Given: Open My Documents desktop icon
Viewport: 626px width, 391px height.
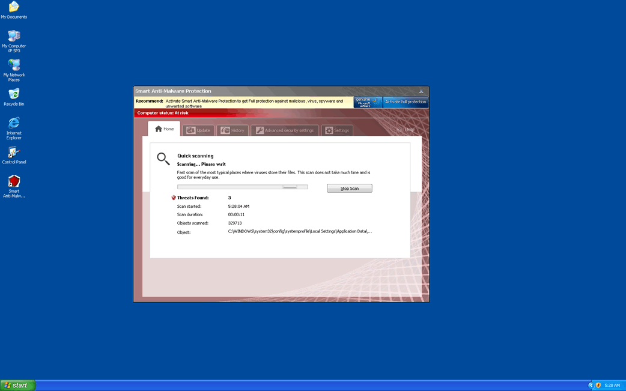Looking at the screenshot, I should 14,7.
